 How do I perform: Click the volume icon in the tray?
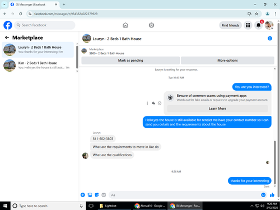tap(263, 206)
